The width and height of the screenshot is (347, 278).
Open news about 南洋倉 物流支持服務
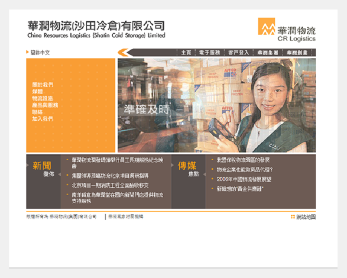click(117, 198)
